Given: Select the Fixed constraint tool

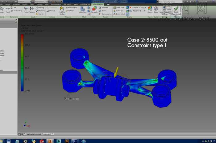Looking at the screenshot, I should click(8, 10).
